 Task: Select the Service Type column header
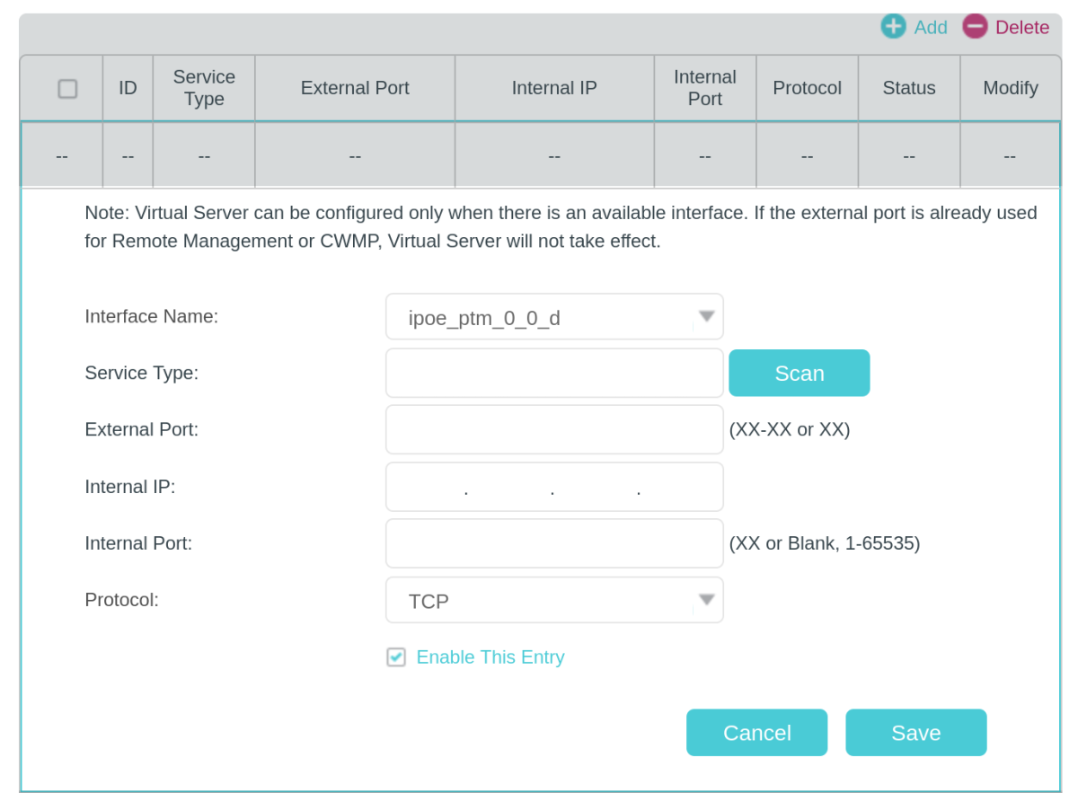point(204,87)
